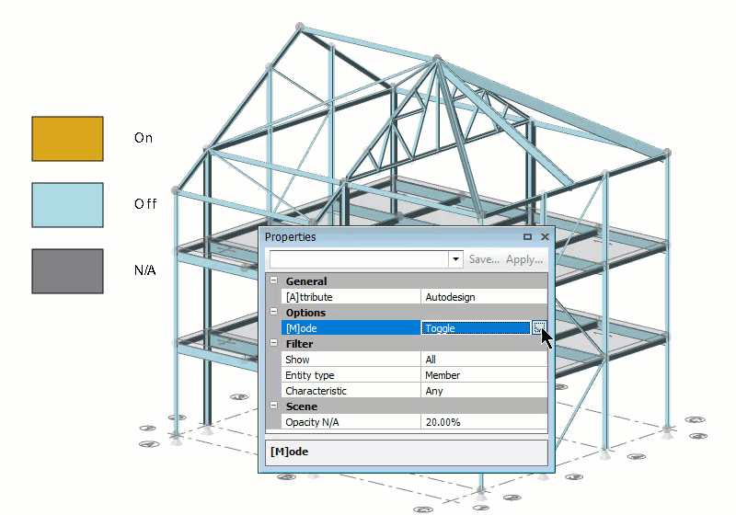The height and width of the screenshot is (515, 736).
Task: Maximize the Properties panel
Action: (527, 237)
